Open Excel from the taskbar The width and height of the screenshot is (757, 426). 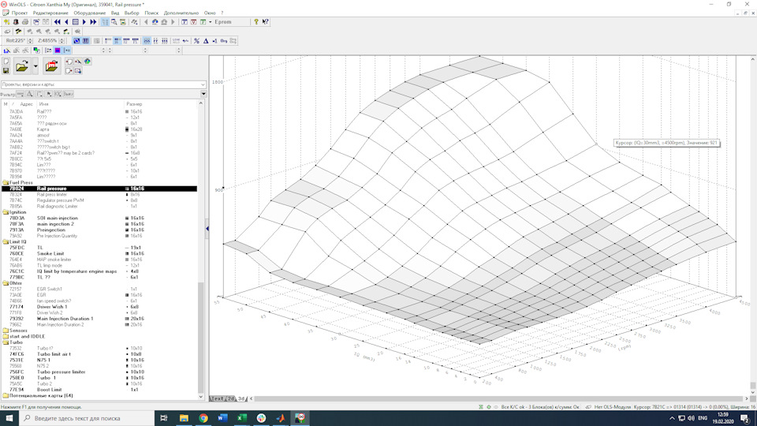pyautogui.click(x=242, y=418)
